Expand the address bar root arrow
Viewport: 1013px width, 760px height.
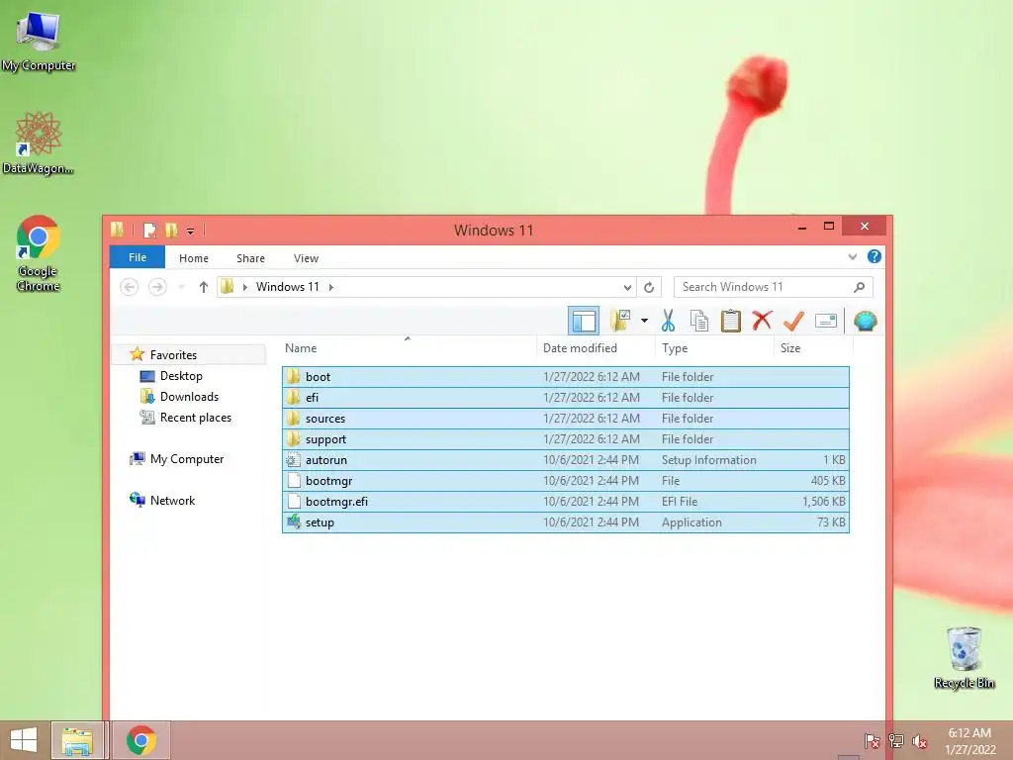[x=245, y=287]
